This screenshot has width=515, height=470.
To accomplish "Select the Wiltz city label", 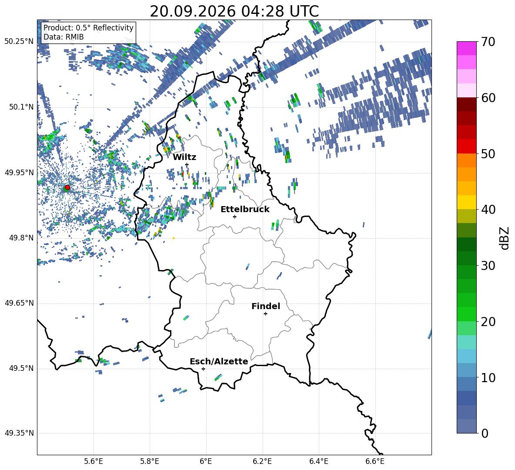I will pos(184,157).
